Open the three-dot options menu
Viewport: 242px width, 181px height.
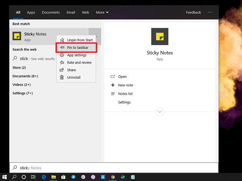pos(210,12)
